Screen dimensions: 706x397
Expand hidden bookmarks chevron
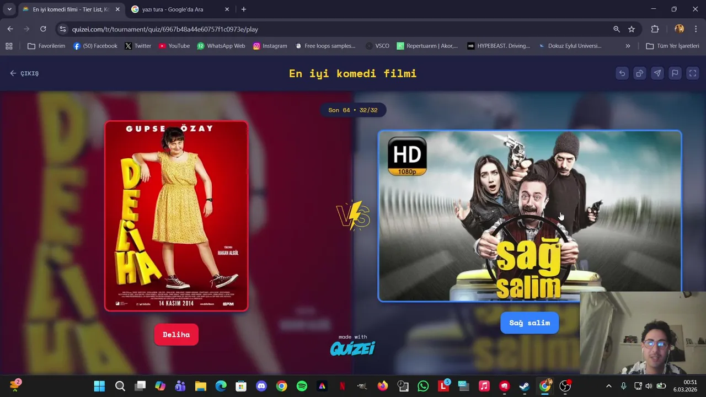[628, 46]
